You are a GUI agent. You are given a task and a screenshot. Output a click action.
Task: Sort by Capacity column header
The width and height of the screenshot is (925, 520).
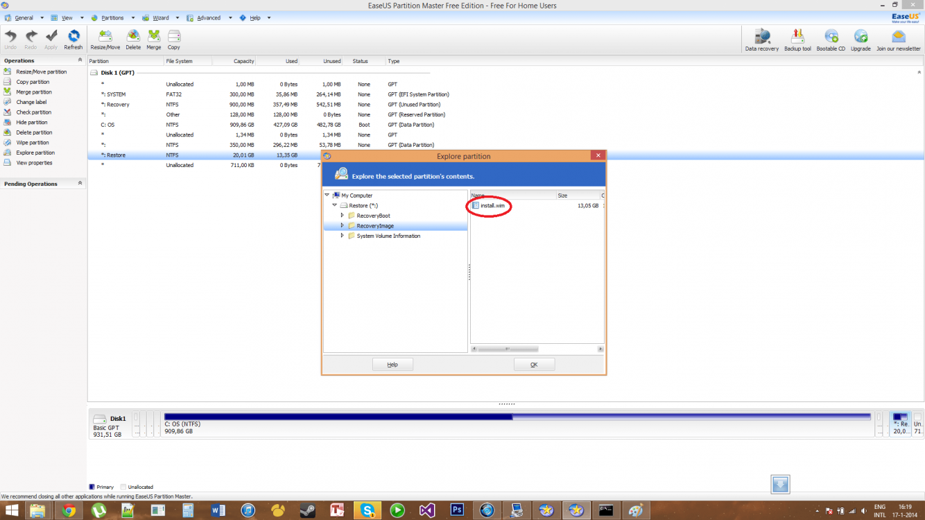coord(233,61)
